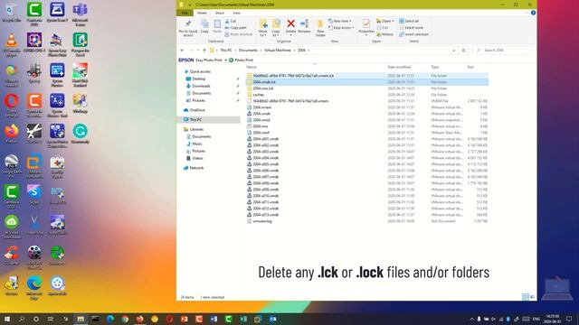This screenshot has width=579, height=325.
Task: Sort by Date modified column header
Action: pyautogui.click(x=399, y=67)
